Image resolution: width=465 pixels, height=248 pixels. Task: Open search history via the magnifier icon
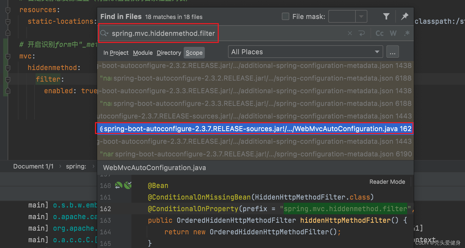104,33
